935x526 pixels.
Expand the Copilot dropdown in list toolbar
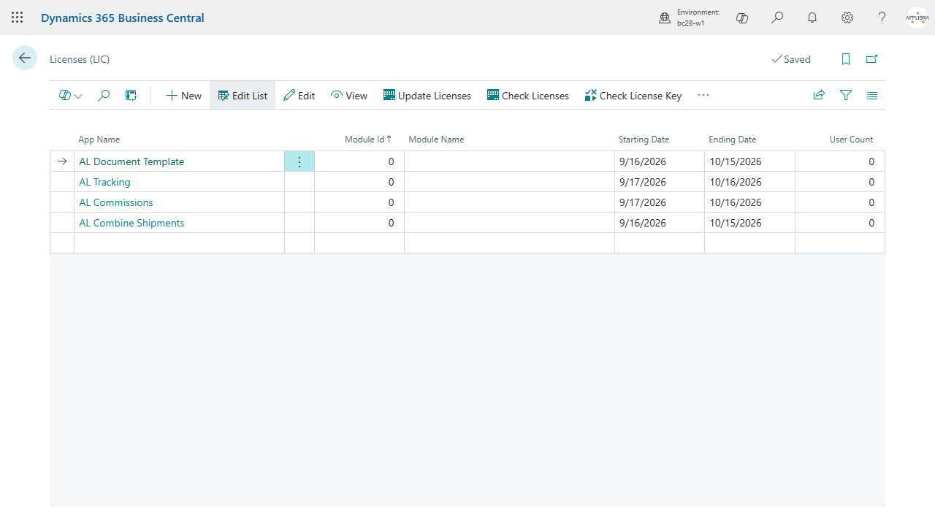point(71,95)
